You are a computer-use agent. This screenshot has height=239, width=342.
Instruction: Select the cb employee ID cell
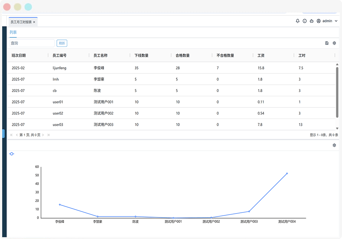pyautogui.click(x=54, y=91)
